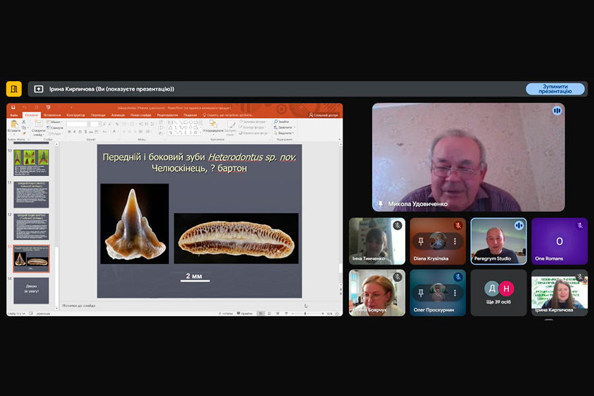Open Shape Effects (Ефекти для фігур) dropdown

click(254, 133)
